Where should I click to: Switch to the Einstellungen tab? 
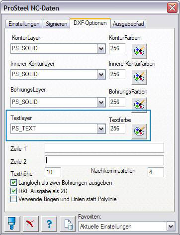tap(24, 24)
